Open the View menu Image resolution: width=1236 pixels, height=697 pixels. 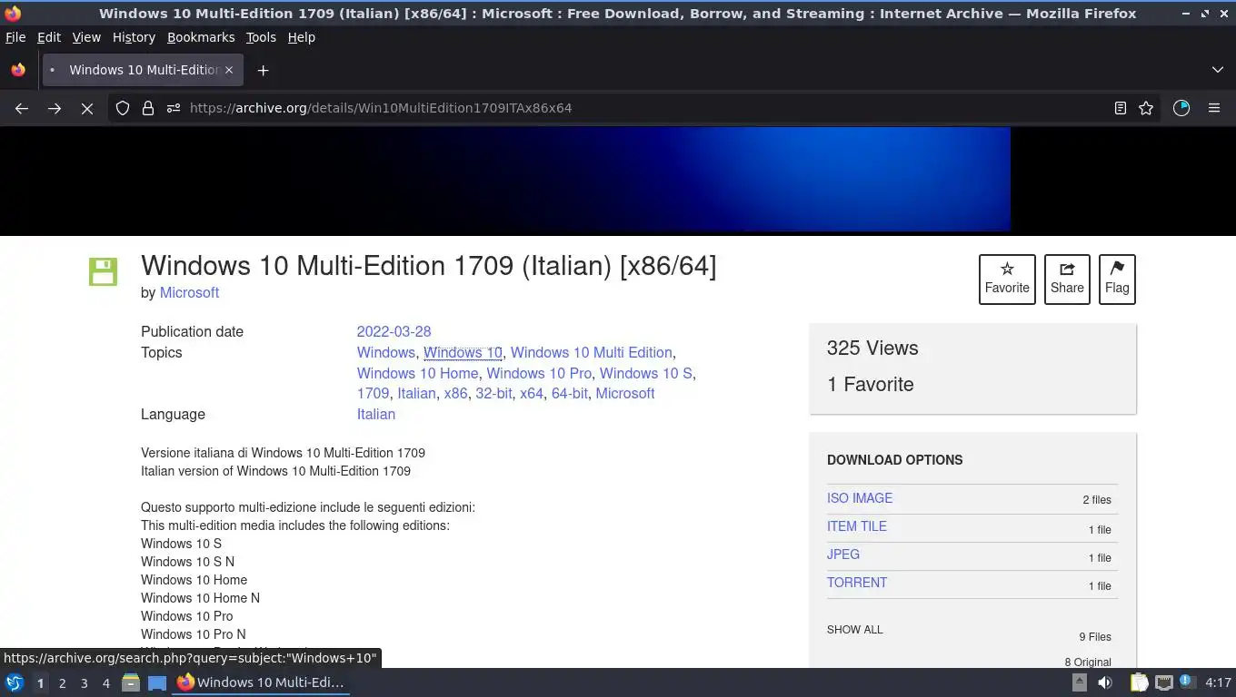(x=86, y=37)
